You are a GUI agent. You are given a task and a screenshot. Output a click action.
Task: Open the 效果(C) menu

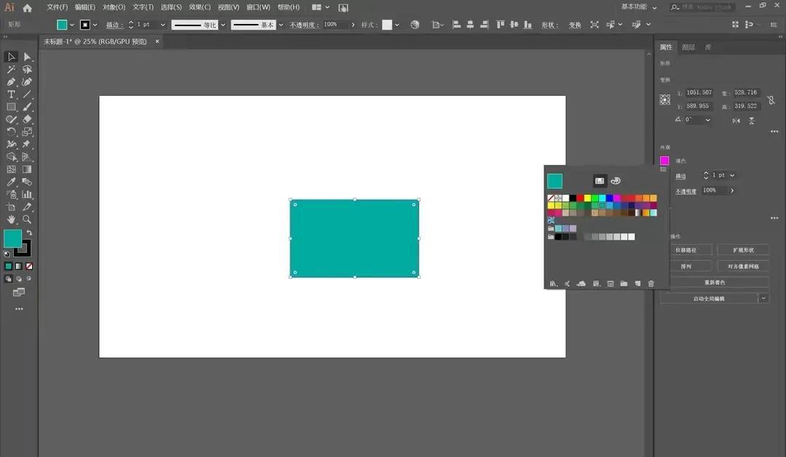(x=200, y=7)
